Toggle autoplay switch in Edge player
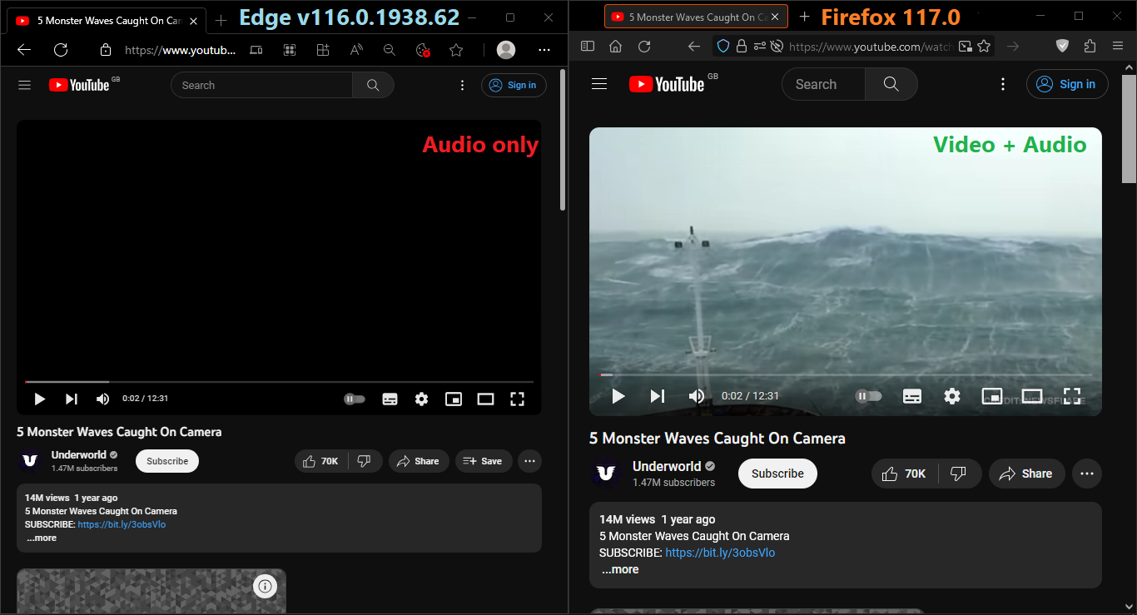The height and width of the screenshot is (615, 1137). coord(355,399)
